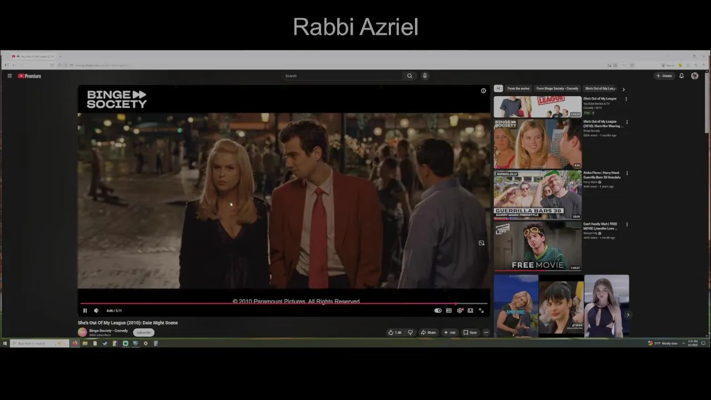This screenshot has height=400, width=711.
Task: Click the page vertical scrollbar
Action: pyautogui.click(x=707, y=103)
